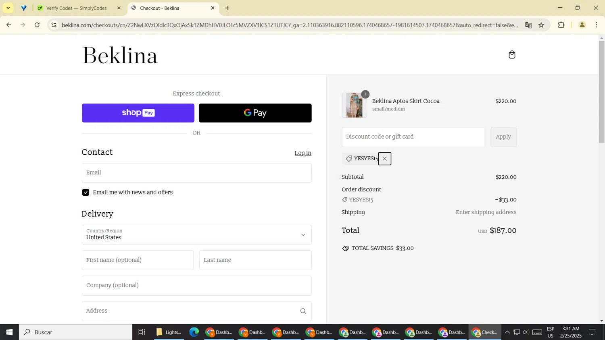Click the $187.00 total amount

click(503, 231)
